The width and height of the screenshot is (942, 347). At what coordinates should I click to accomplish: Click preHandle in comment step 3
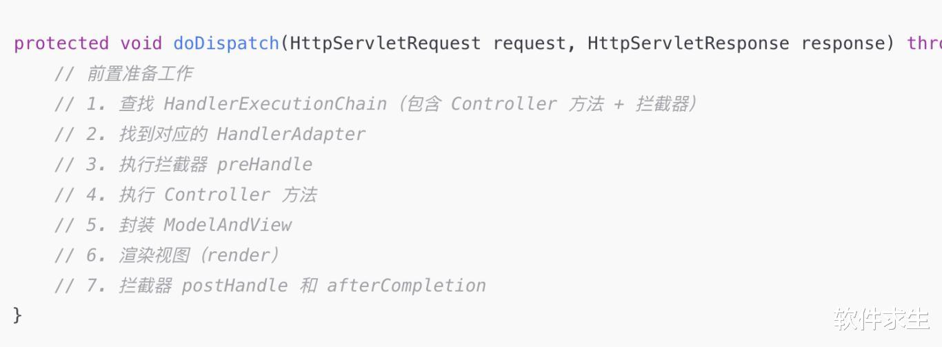click(x=264, y=165)
